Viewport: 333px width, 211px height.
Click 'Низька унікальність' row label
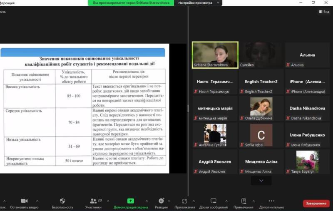[23, 139]
